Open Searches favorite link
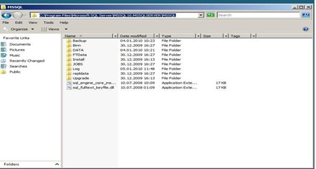The width and height of the screenshot is (316, 169). pyautogui.click(x=18, y=66)
